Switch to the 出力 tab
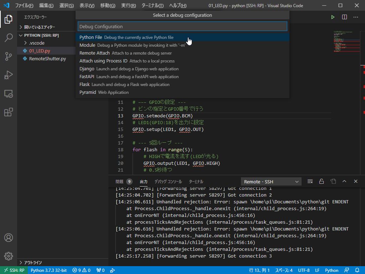 point(143,182)
